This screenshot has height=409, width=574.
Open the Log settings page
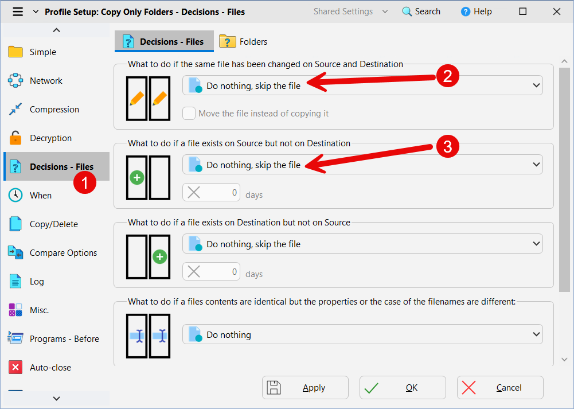tap(56, 281)
